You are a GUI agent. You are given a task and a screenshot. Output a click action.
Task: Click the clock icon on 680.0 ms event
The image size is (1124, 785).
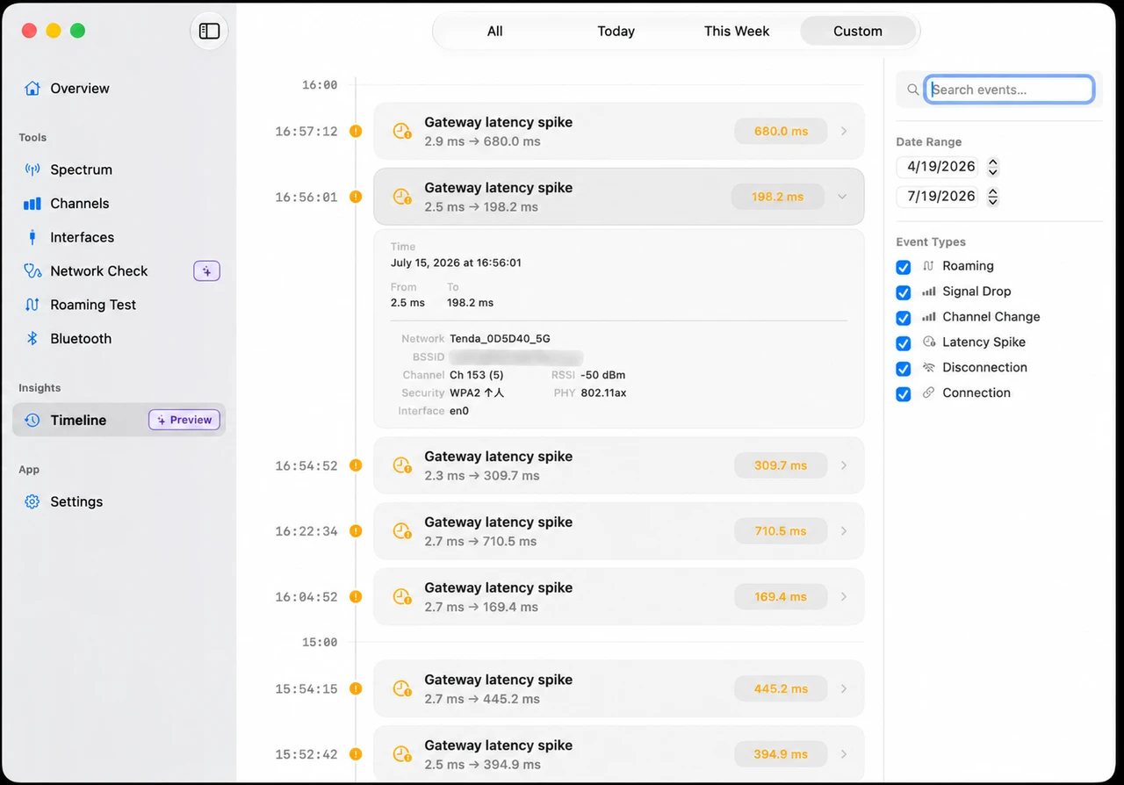tap(402, 131)
